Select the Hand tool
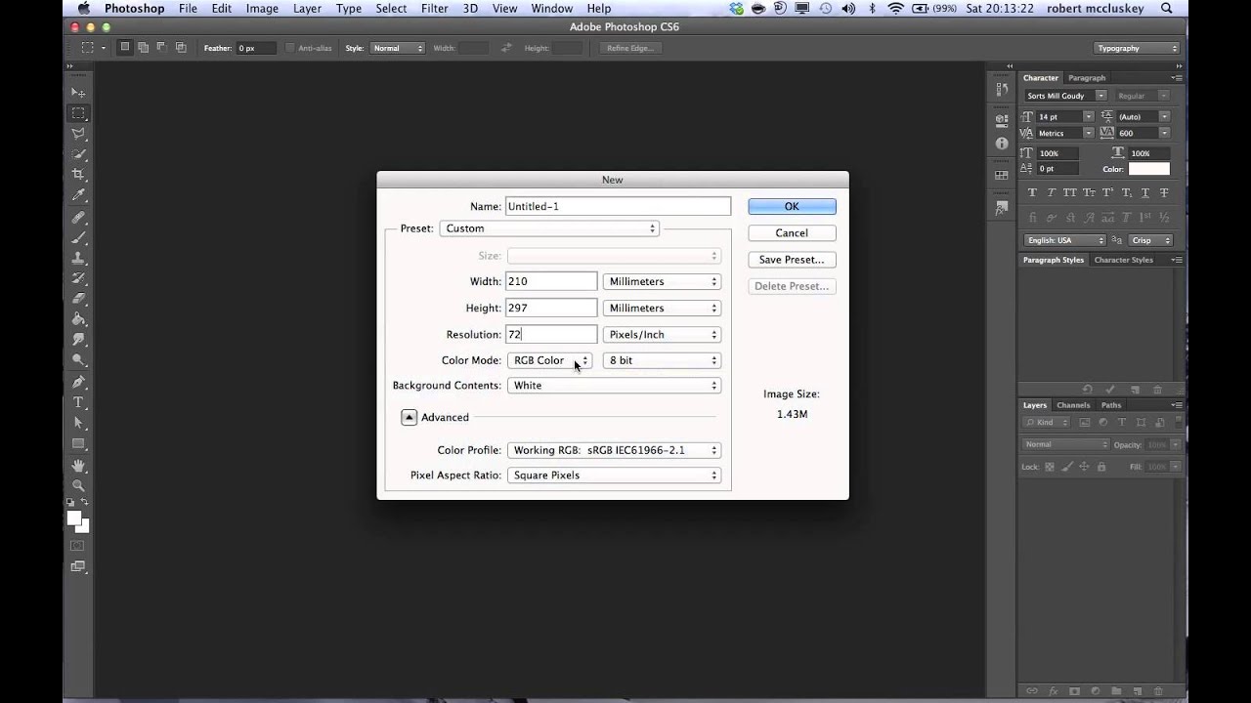This screenshot has width=1251, height=703. click(78, 466)
